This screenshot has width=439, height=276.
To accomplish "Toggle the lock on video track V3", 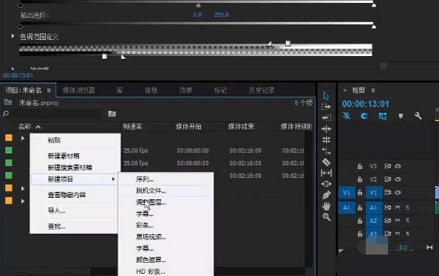I will click(360, 166).
